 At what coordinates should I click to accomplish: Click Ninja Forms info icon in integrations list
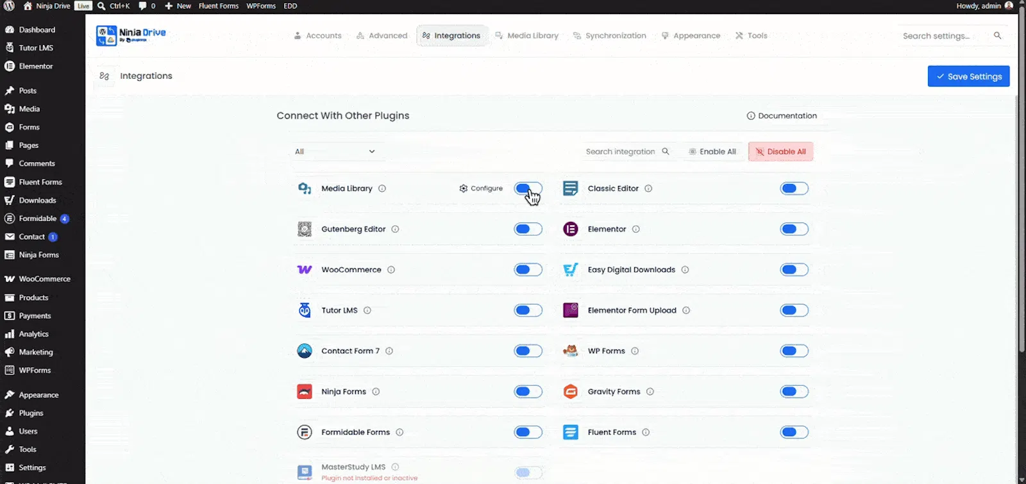(376, 392)
